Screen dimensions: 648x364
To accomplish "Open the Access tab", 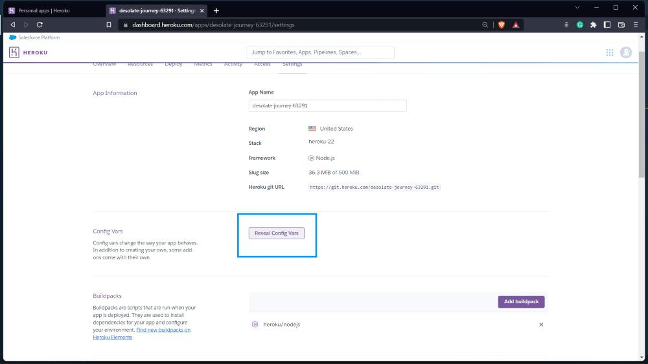I will 262,64.
